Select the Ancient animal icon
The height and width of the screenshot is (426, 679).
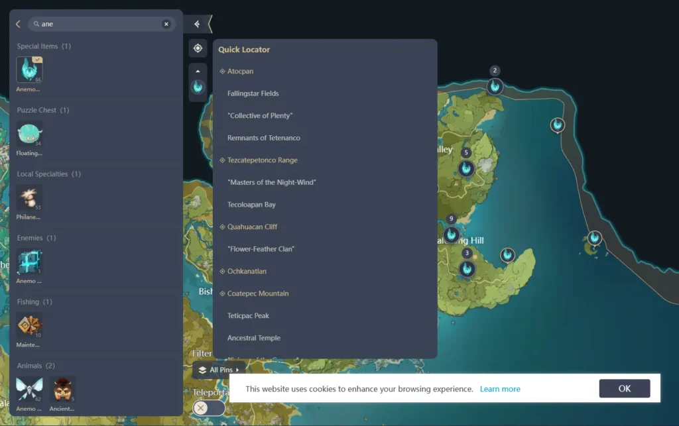[x=62, y=390]
